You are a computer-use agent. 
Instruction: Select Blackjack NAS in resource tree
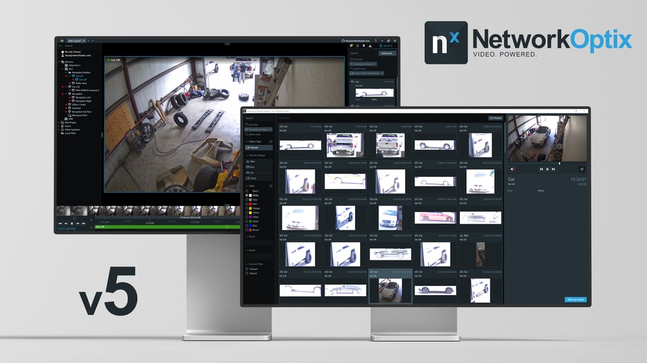tap(78, 115)
